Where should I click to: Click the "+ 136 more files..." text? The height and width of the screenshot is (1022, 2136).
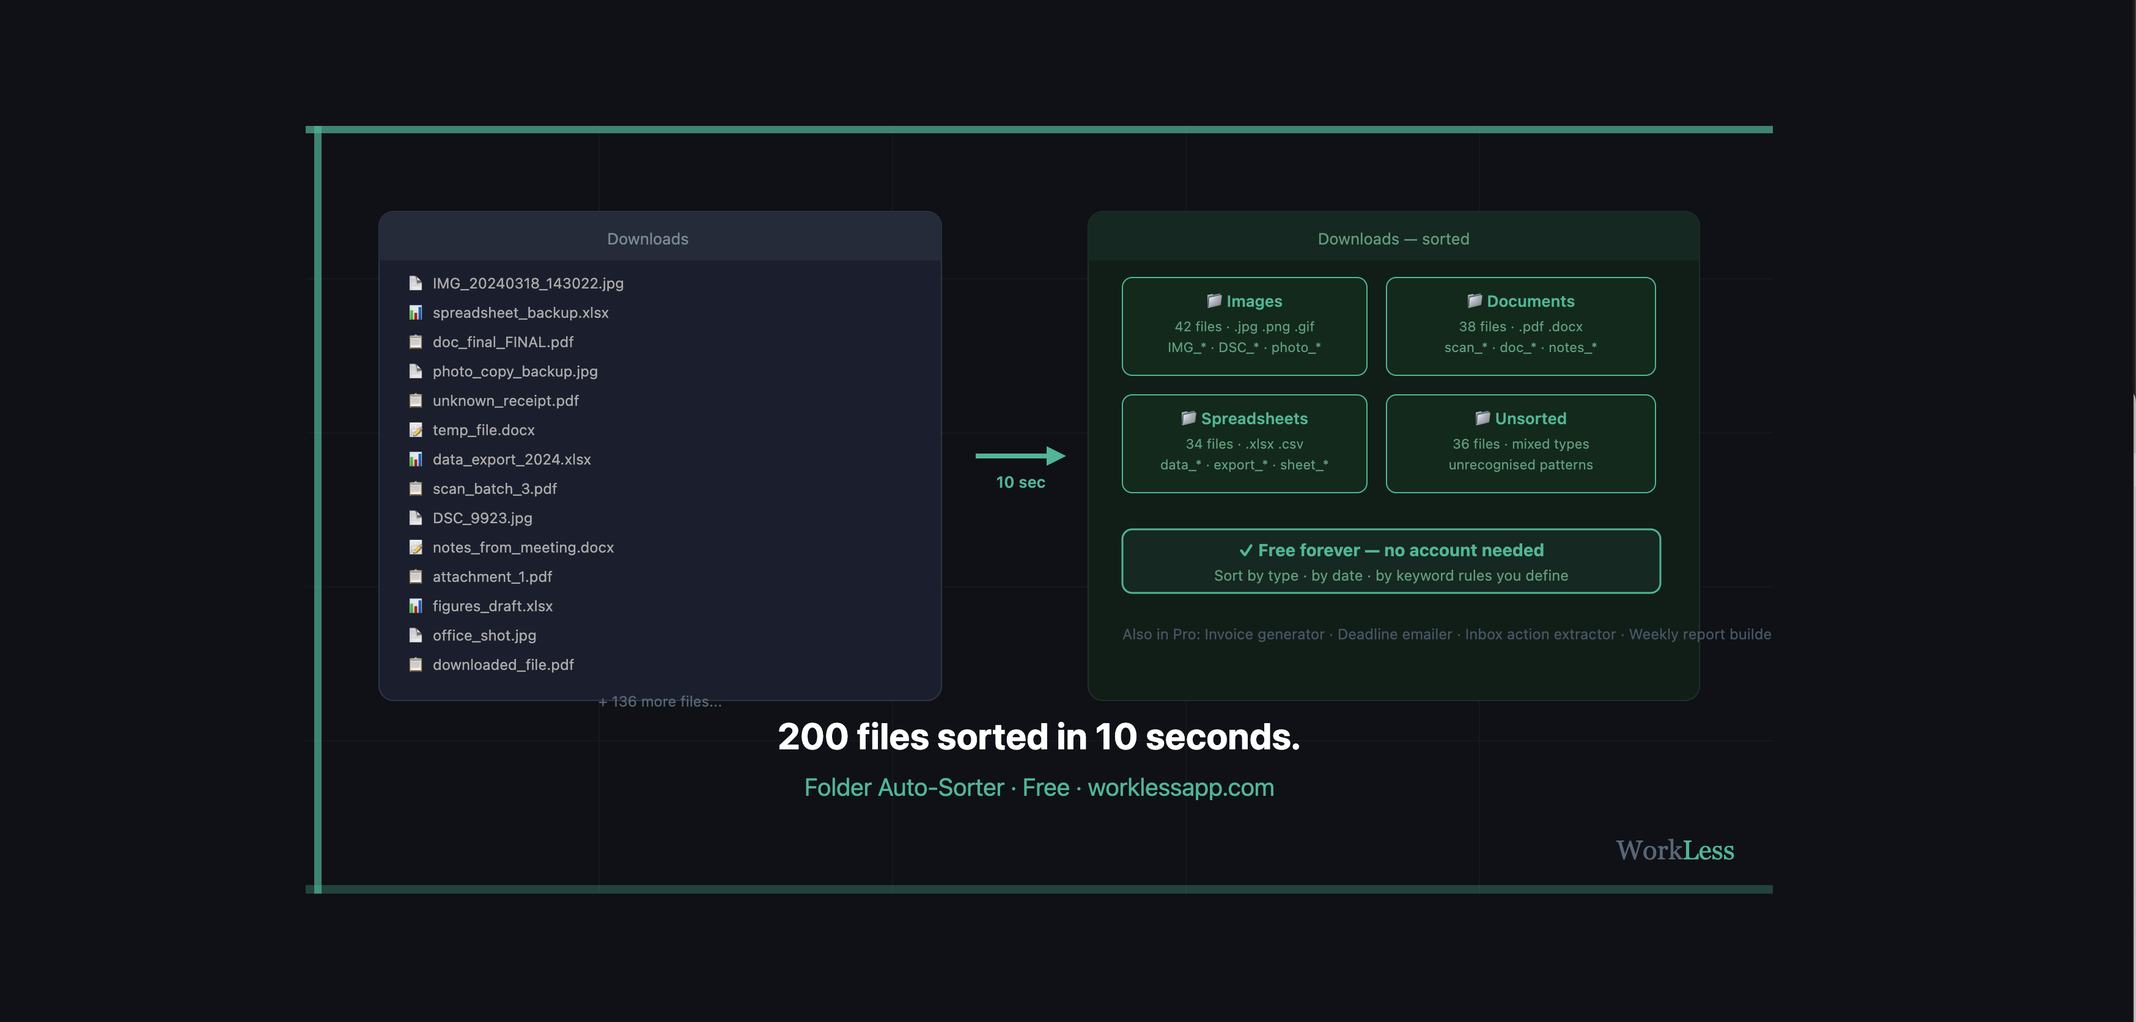point(660,701)
